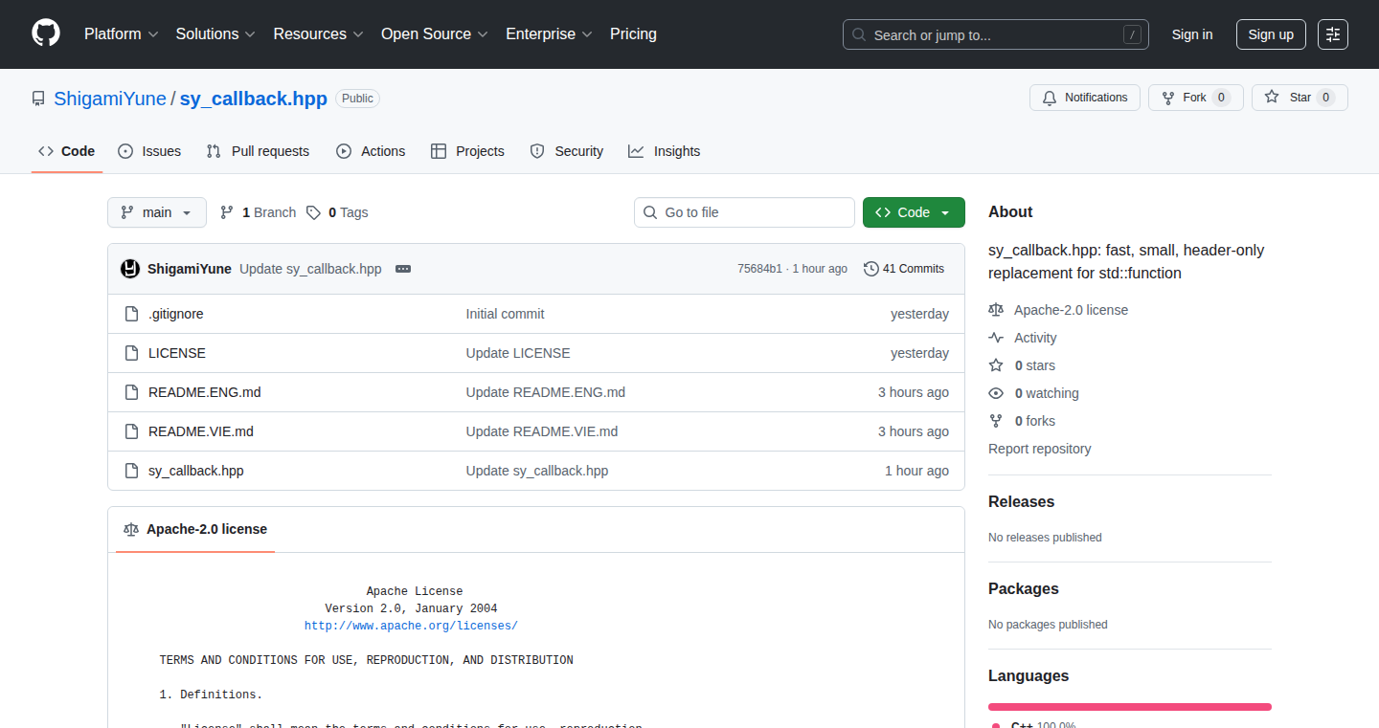Click the star icon beside 0 stars

[x=996, y=365]
